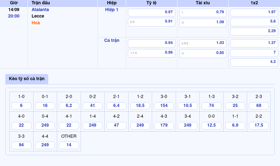Pick full match handicap odds 0.94

click(151, 43)
